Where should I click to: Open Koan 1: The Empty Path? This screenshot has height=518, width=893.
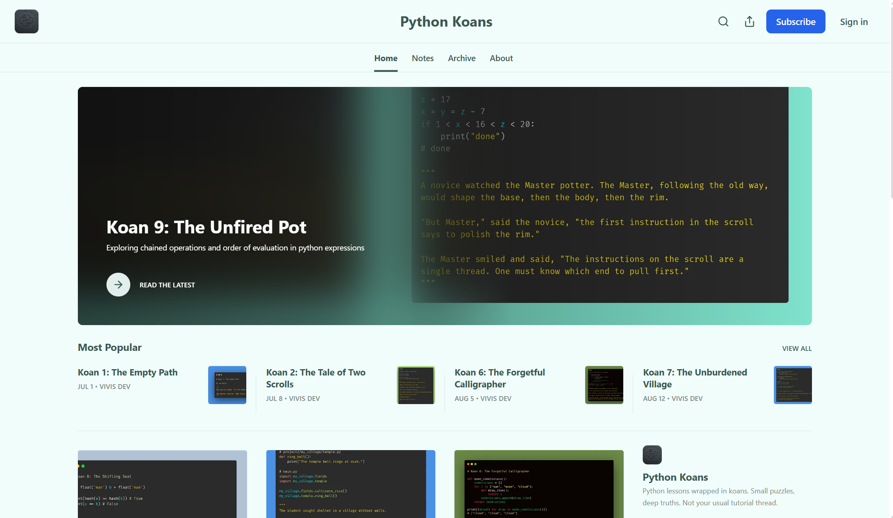[128, 372]
